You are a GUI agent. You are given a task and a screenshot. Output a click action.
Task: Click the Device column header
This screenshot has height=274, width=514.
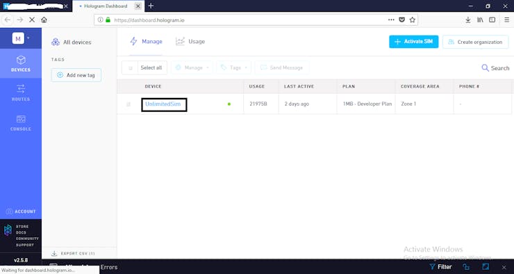(153, 86)
